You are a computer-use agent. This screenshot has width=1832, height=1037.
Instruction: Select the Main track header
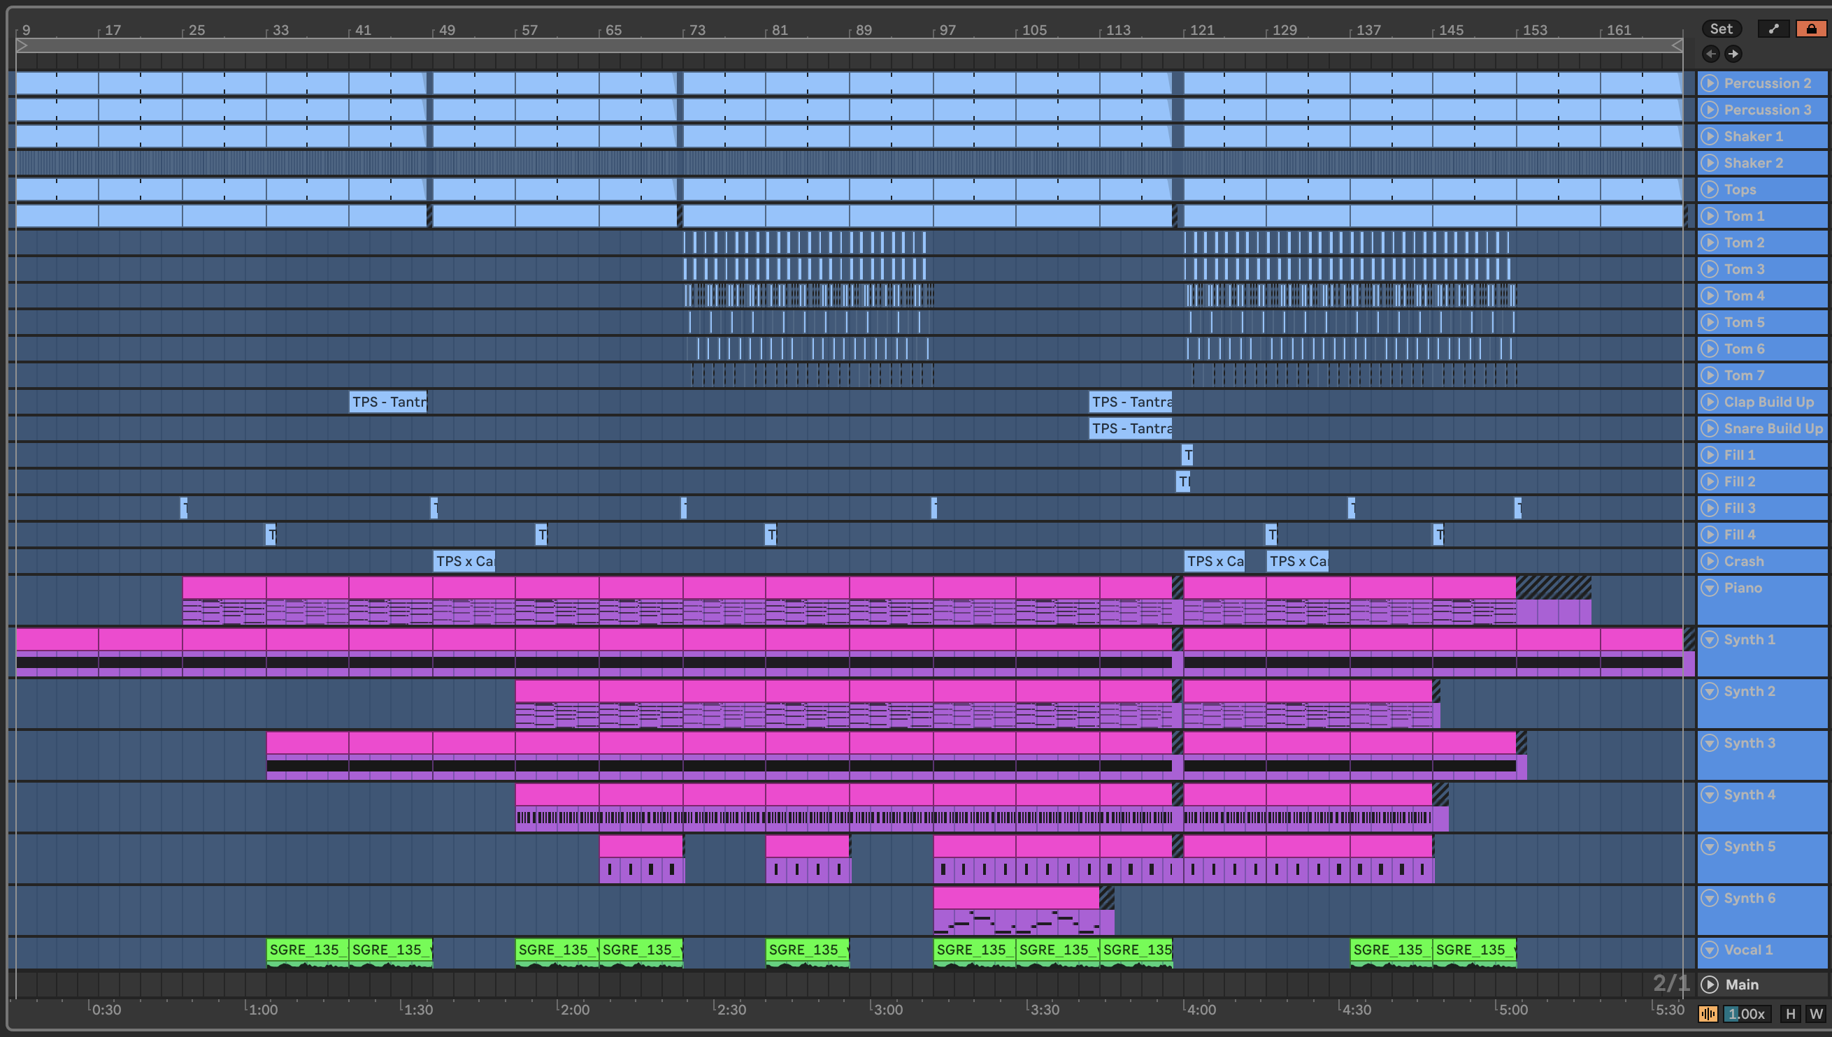pos(1742,985)
